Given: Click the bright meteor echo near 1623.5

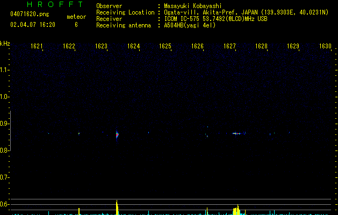Looking at the screenshot, I should tap(117, 135).
